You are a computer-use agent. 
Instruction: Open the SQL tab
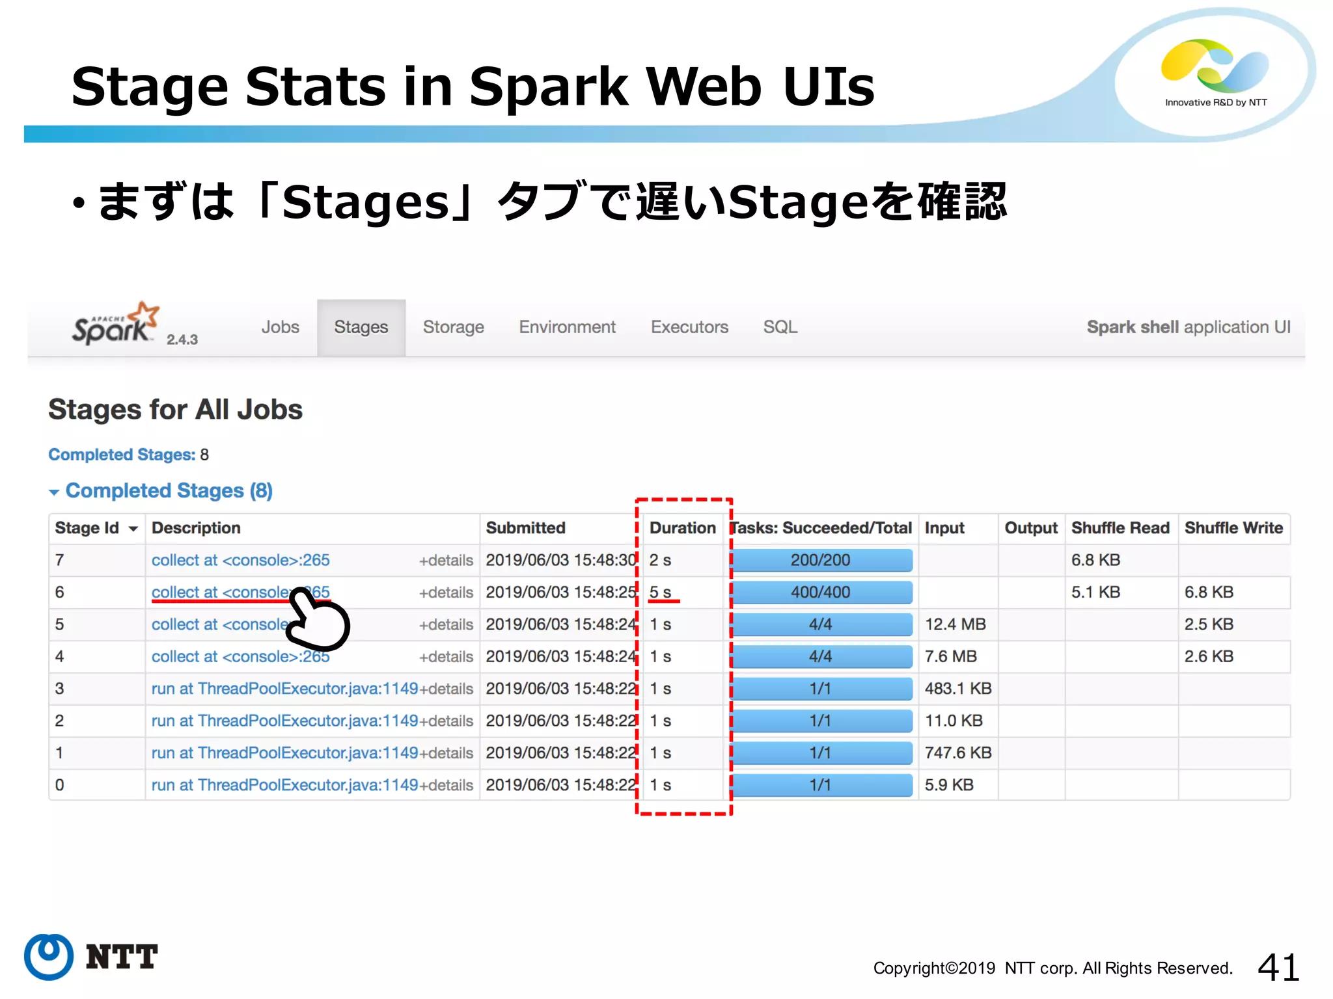coord(780,327)
